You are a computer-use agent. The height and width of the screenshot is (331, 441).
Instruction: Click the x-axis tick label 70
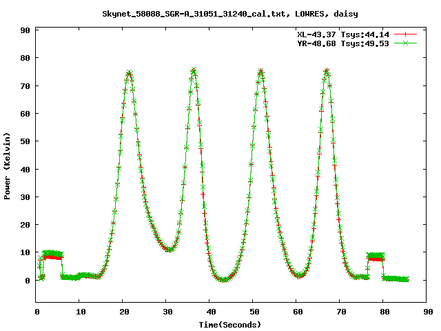coord(341,312)
